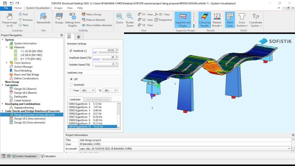The height and width of the screenshot is (166, 295).
Task: Select the System Visualization ribbon tab
Action: 38,8
